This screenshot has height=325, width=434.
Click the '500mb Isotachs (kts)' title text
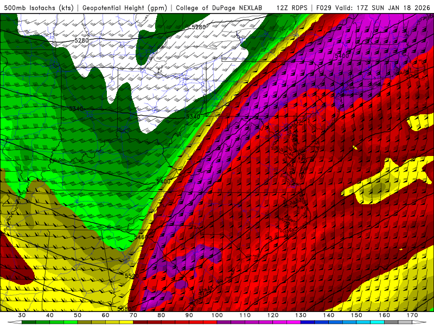pyautogui.click(x=39, y=8)
